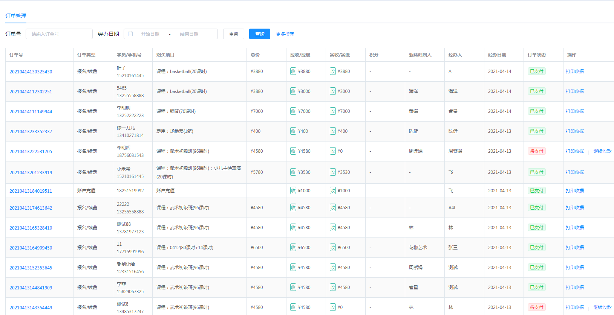The width and height of the screenshot is (614, 315).
Task: Open the 订单管理 tab
Action: pos(16,16)
